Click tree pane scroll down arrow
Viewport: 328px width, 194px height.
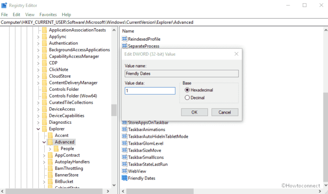pos(114,185)
